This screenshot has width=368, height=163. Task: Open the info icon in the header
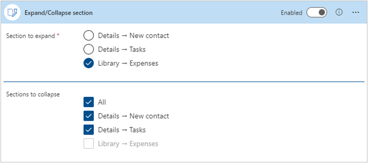(x=339, y=13)
